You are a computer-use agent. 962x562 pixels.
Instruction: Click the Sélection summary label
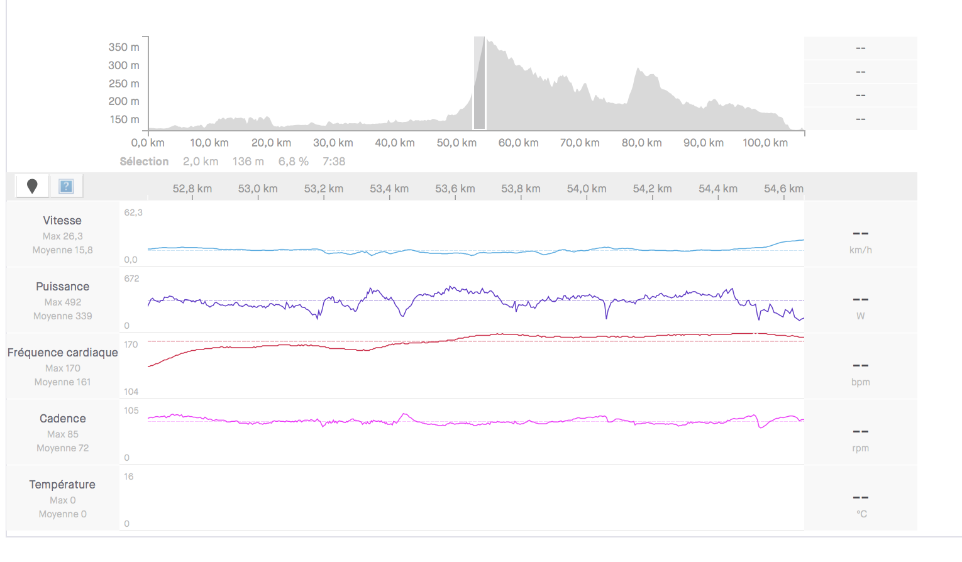[144, 162]
